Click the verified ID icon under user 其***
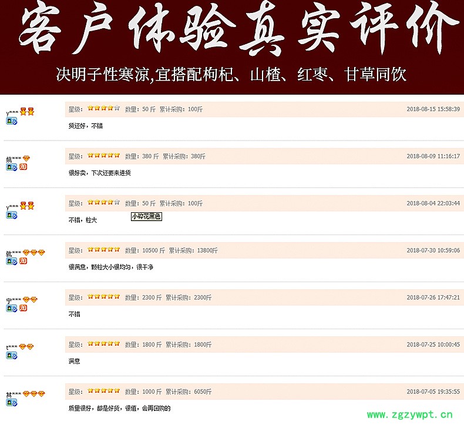This screenshot has width=464, height=428. click(x=11, y=403)
